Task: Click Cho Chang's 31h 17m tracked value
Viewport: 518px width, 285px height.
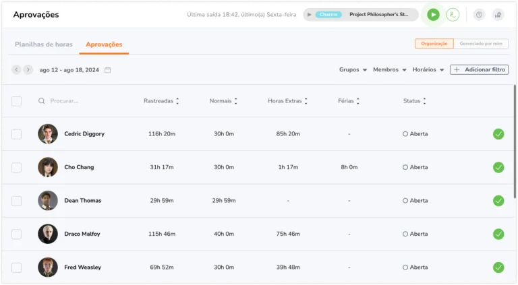Action: (162, 167)
